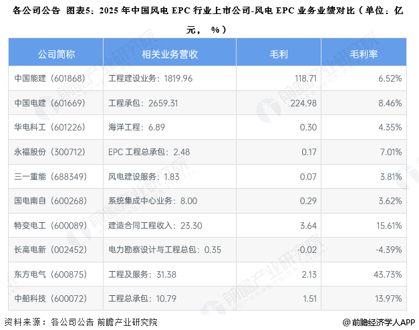Click the margin value 3.81%
The height and width of the screenshot is (330, 419).
pos(391,177)
